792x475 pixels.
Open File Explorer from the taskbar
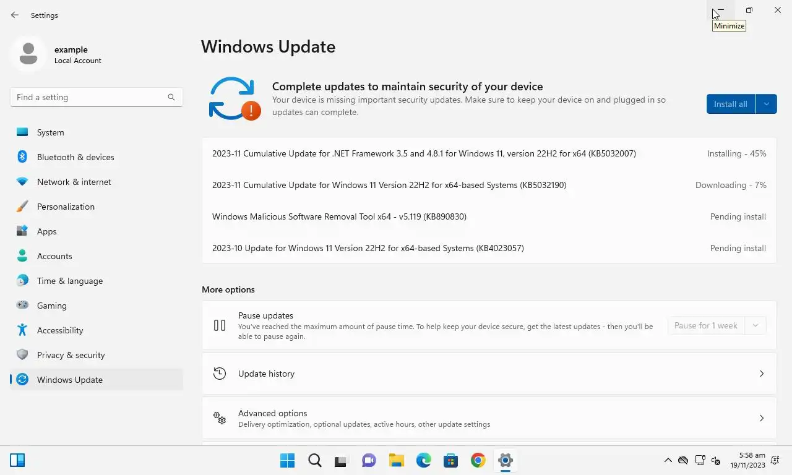[x=396, y=460]
